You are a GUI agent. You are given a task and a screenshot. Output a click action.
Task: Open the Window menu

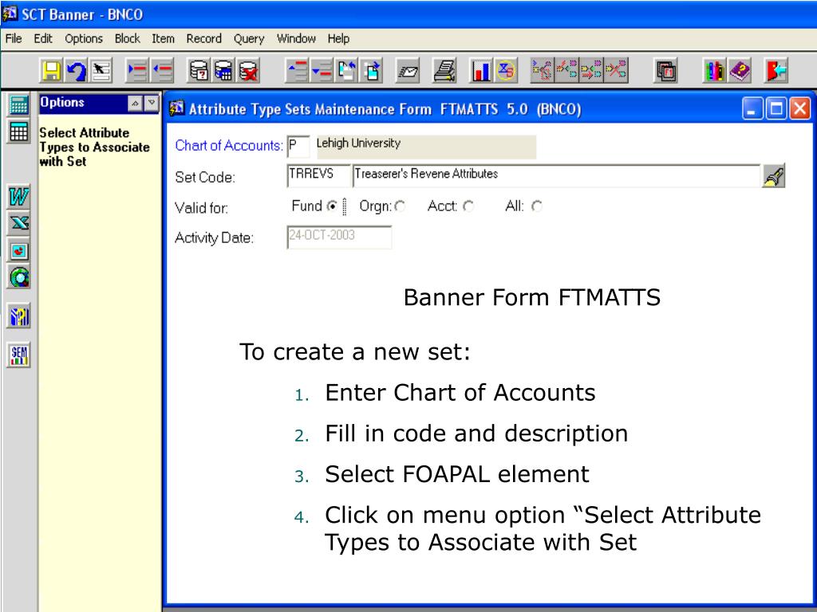coord(296,38)
